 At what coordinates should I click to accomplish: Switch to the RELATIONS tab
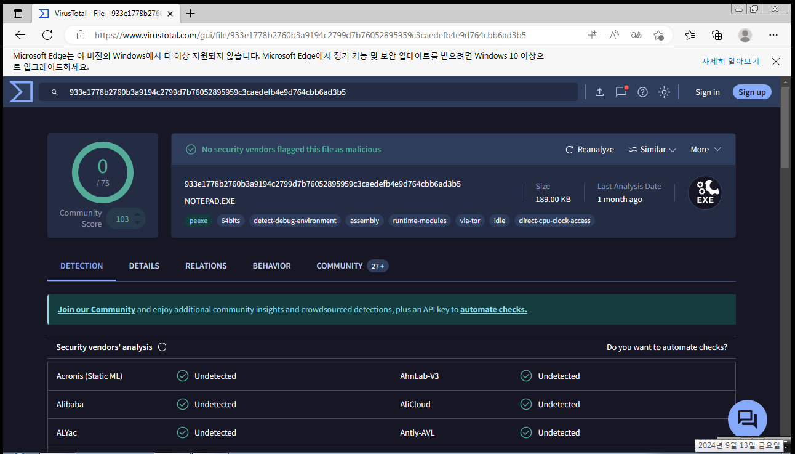point(206,266)
